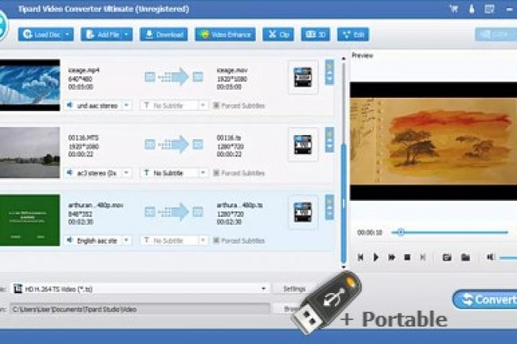Open the HD H.264 TS Video profile dropdown
Image resolution: width=517 pixels, height=344 pixels.
pyautogui.click(x=264, y=288)
